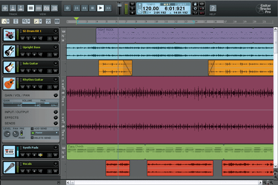Toggle master Solo S button
Image resolution: width=278 pixels, height=185 pixels.
coord(132,8)
